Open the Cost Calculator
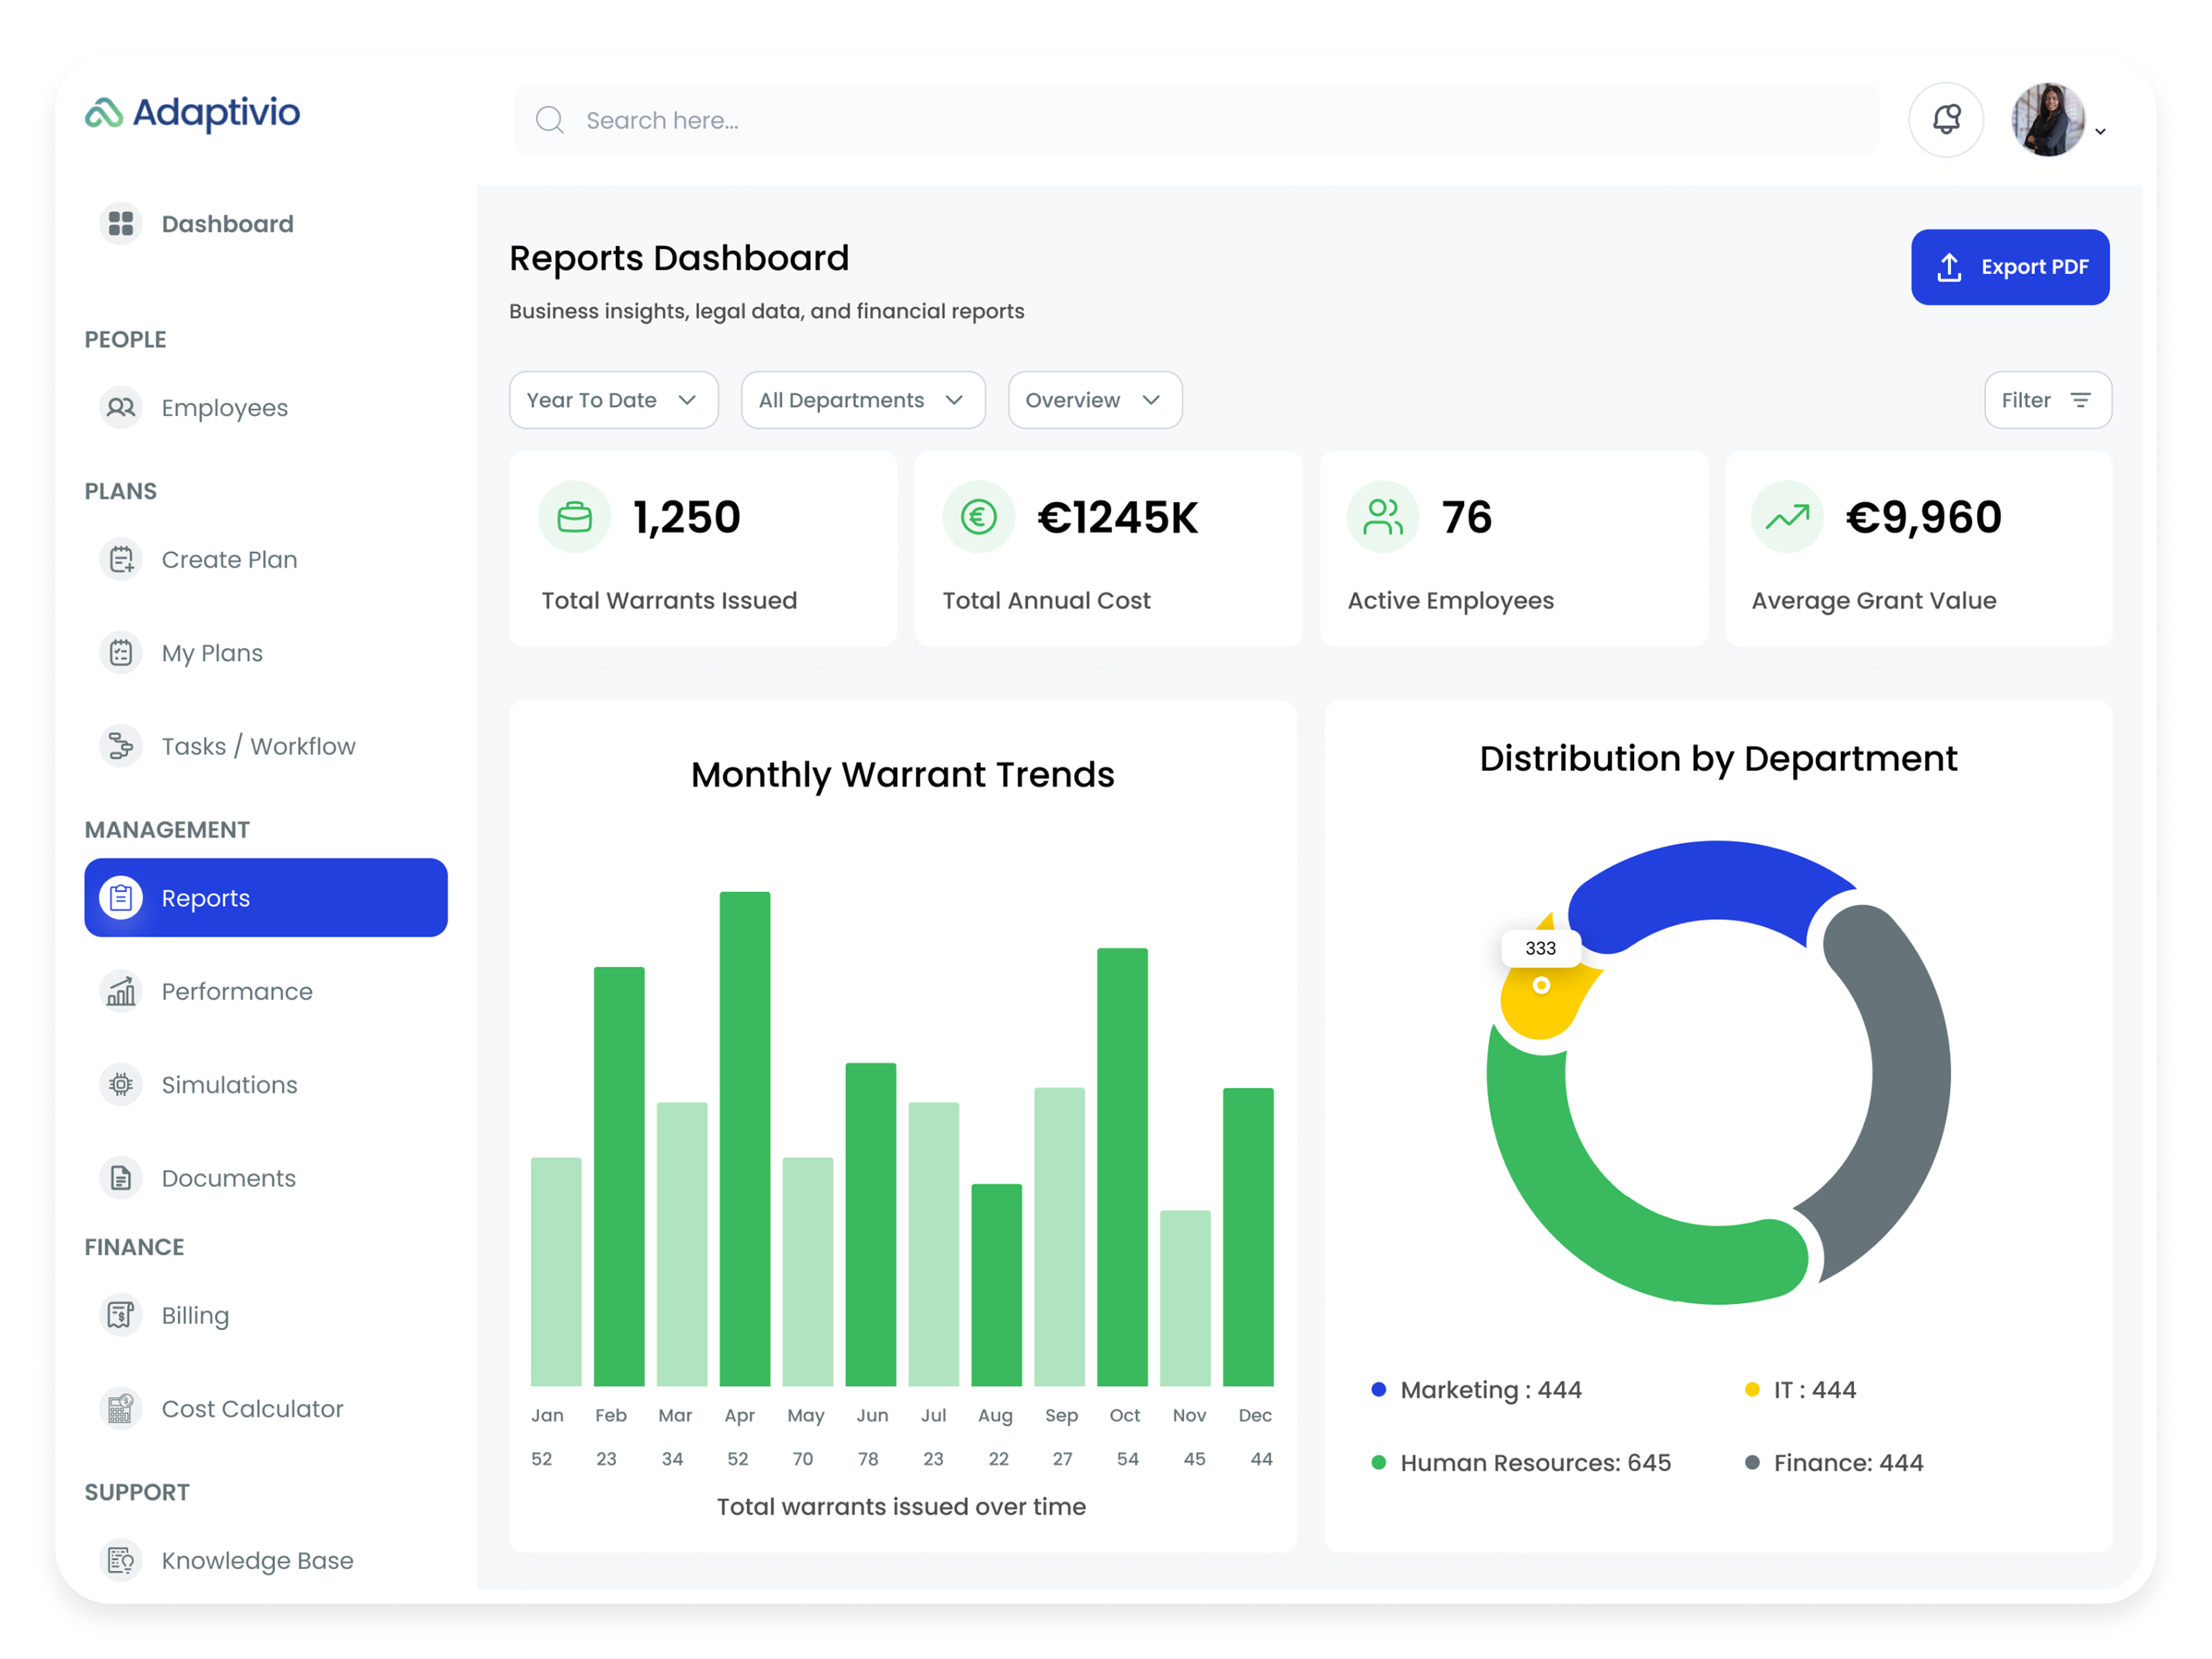The width and height of the screenshot is (2212, 1659). point(252,1408)
